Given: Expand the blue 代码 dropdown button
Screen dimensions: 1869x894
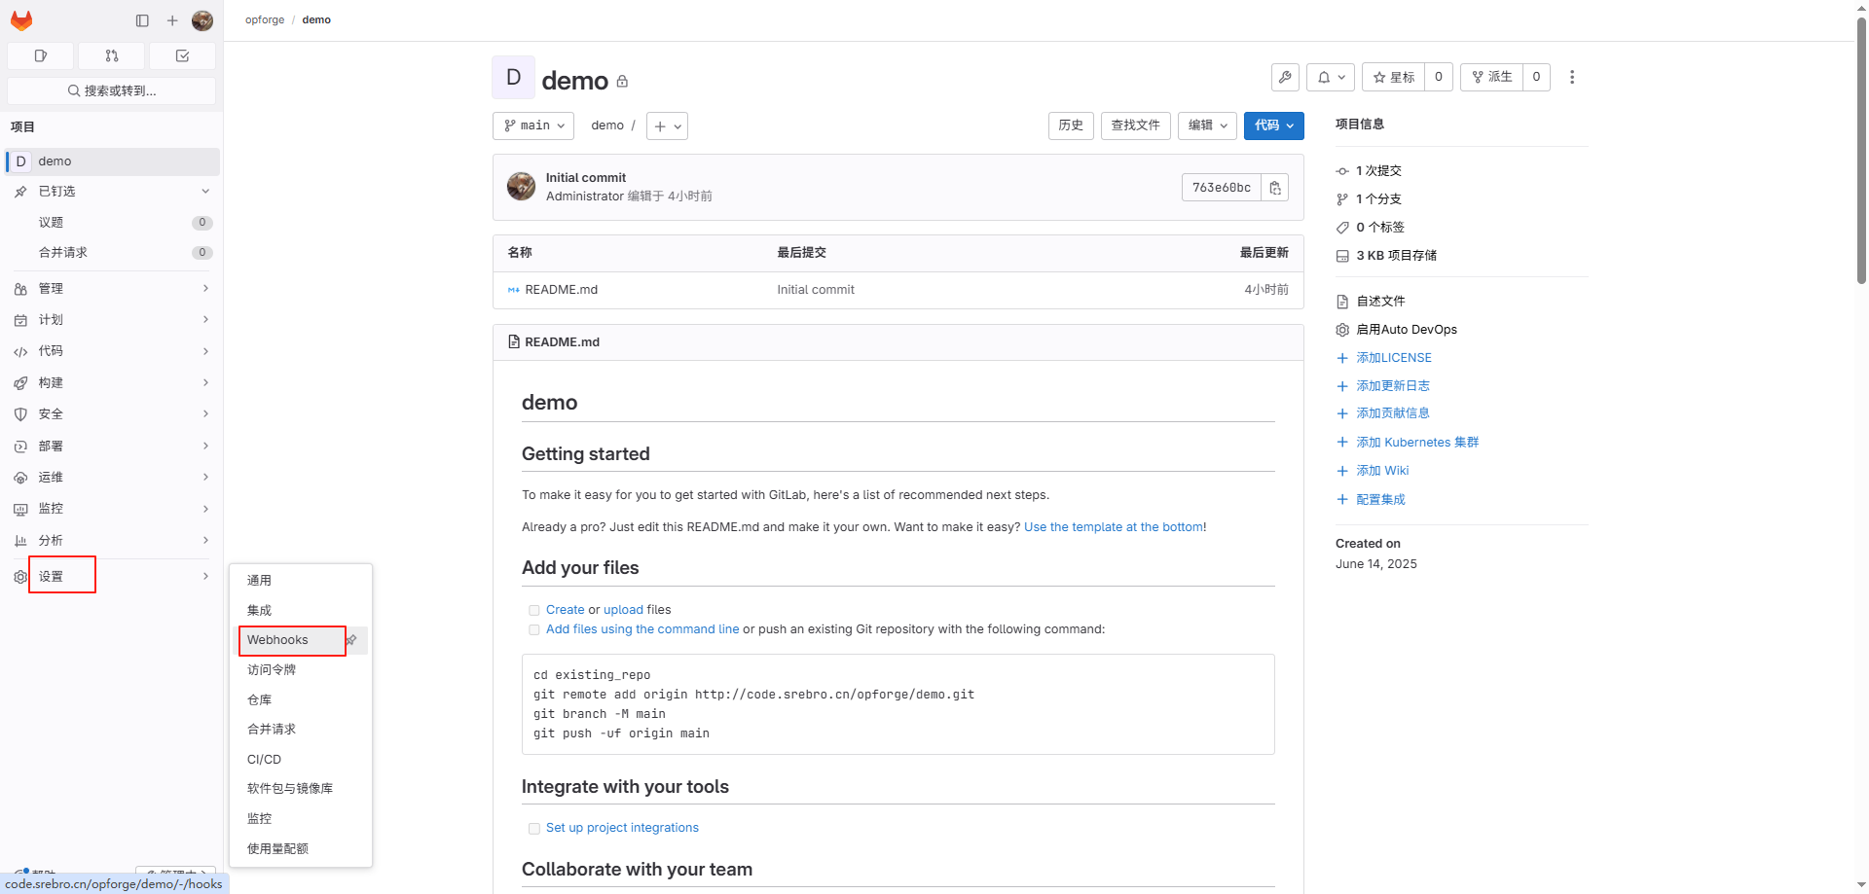Looking at the screenshot, I should 1273,125.
